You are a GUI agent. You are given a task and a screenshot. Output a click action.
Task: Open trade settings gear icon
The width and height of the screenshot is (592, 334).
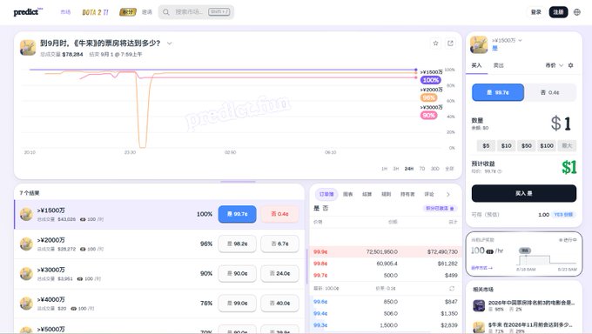pyautogui.click(x=570, y=65)
